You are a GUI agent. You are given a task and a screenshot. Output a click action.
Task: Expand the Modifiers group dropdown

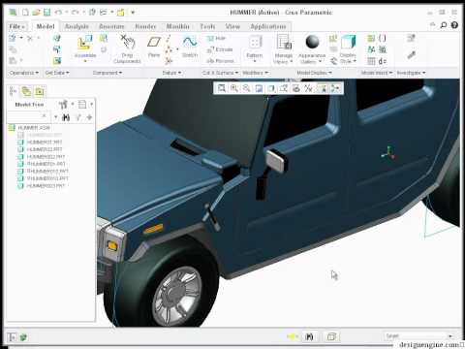pyautogui.click(x=256, y=73)
